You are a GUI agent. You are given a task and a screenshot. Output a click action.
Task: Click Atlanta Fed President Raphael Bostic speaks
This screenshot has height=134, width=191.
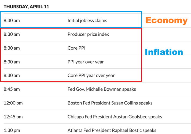(112, 131)
